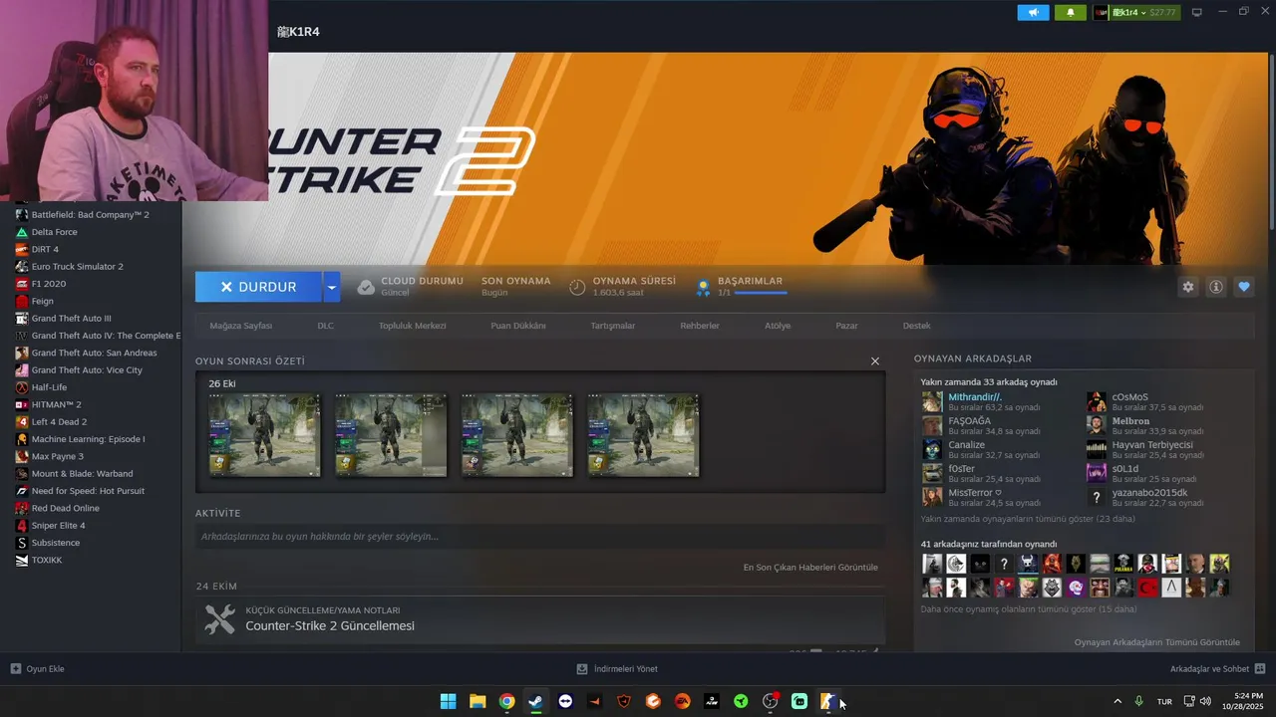Select TOXIKK in the library list
Image resolution: width=1276 pixels, height=717 pixels.
(46, 560)
